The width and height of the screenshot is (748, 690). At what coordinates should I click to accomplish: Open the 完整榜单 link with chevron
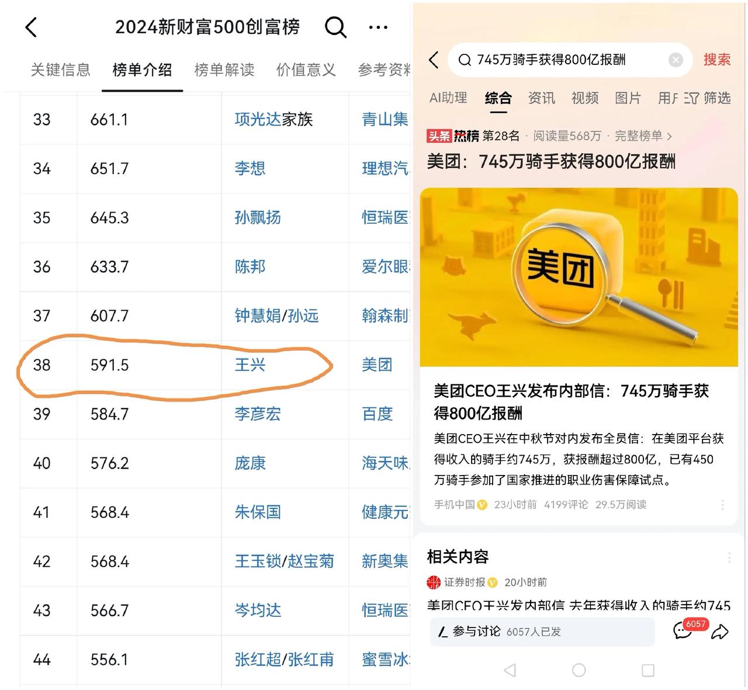pos(643,136)
